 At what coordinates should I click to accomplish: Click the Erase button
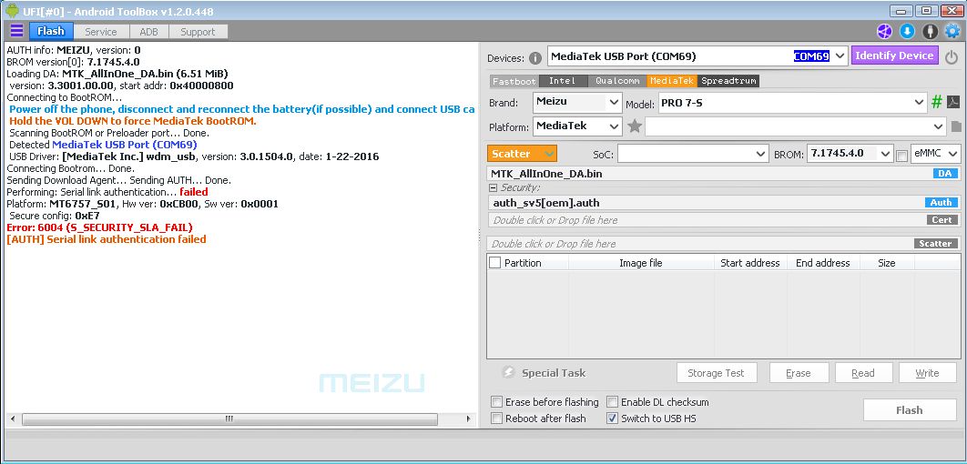coord(798,373)
